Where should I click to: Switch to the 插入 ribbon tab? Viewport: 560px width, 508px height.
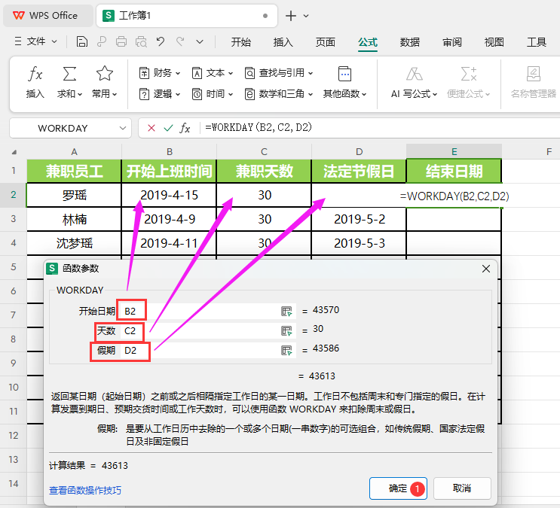point(283,42)
